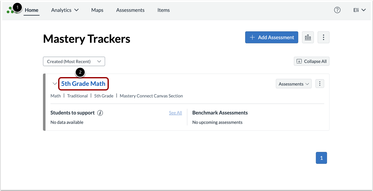
Task: Click the No upcoming assessments text
Action: 217,122
